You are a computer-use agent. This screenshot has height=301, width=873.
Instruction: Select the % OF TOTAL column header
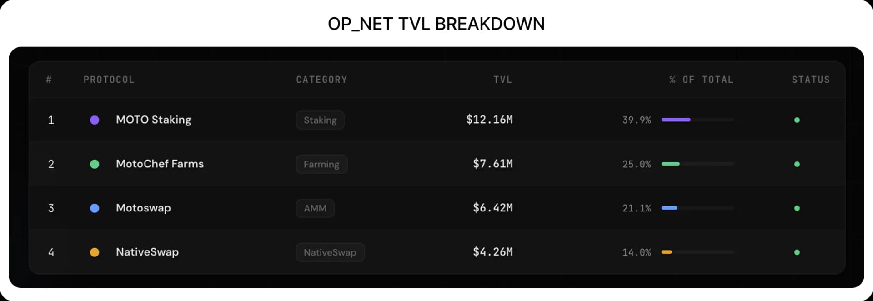coord(701,80)
